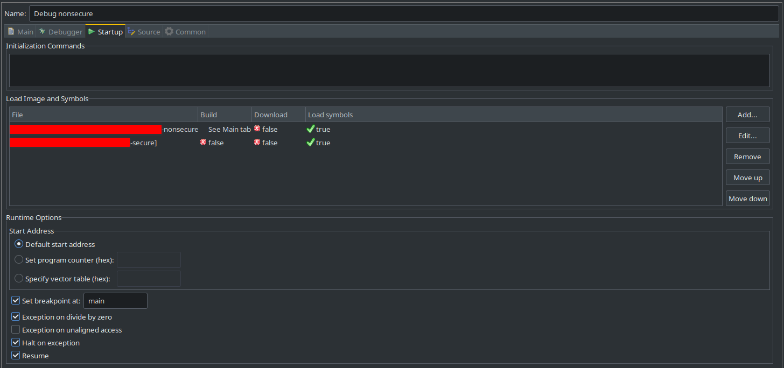Click the green arrow icon on Startup tab
This screenshot has height=368, width=784.
click(93, 31)
